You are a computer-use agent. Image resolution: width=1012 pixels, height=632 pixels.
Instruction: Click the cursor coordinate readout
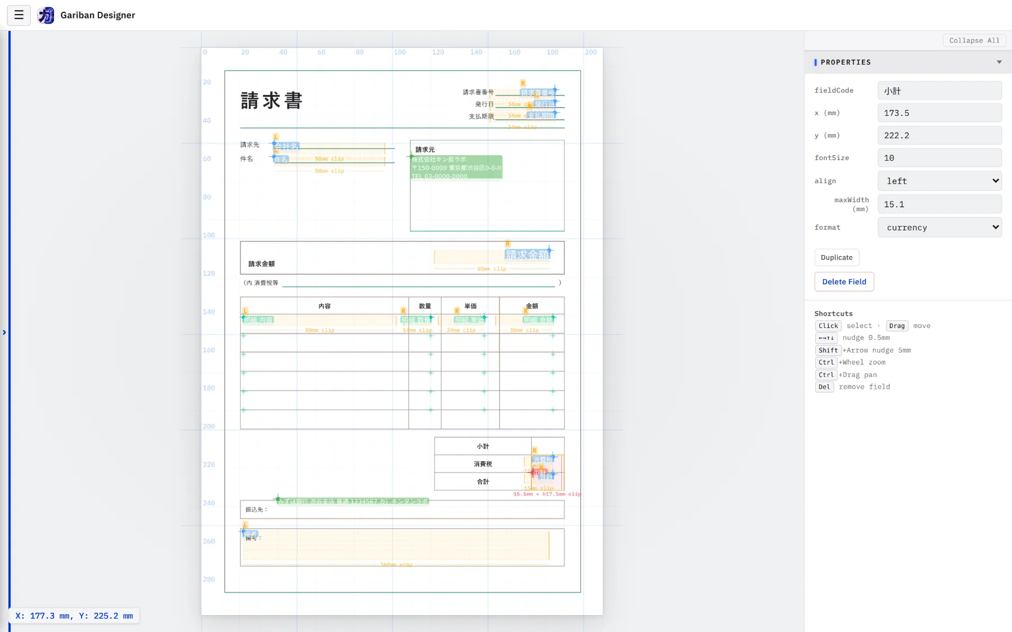click(x=74, y=616)
